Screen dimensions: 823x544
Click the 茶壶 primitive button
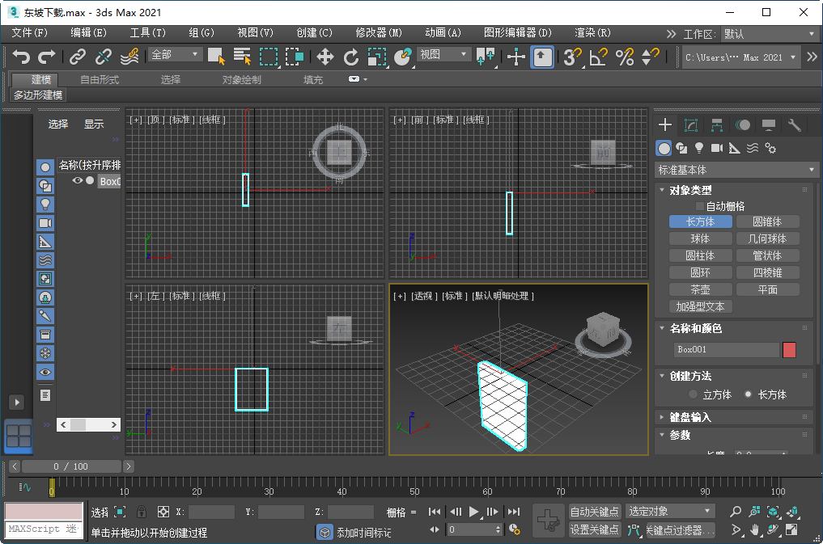(x=699, y=289)
